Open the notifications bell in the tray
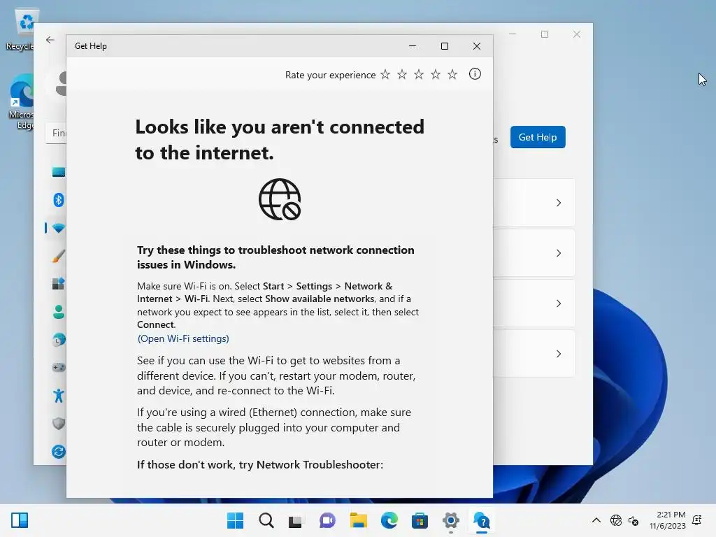716x537 pixels. [697, 520]
